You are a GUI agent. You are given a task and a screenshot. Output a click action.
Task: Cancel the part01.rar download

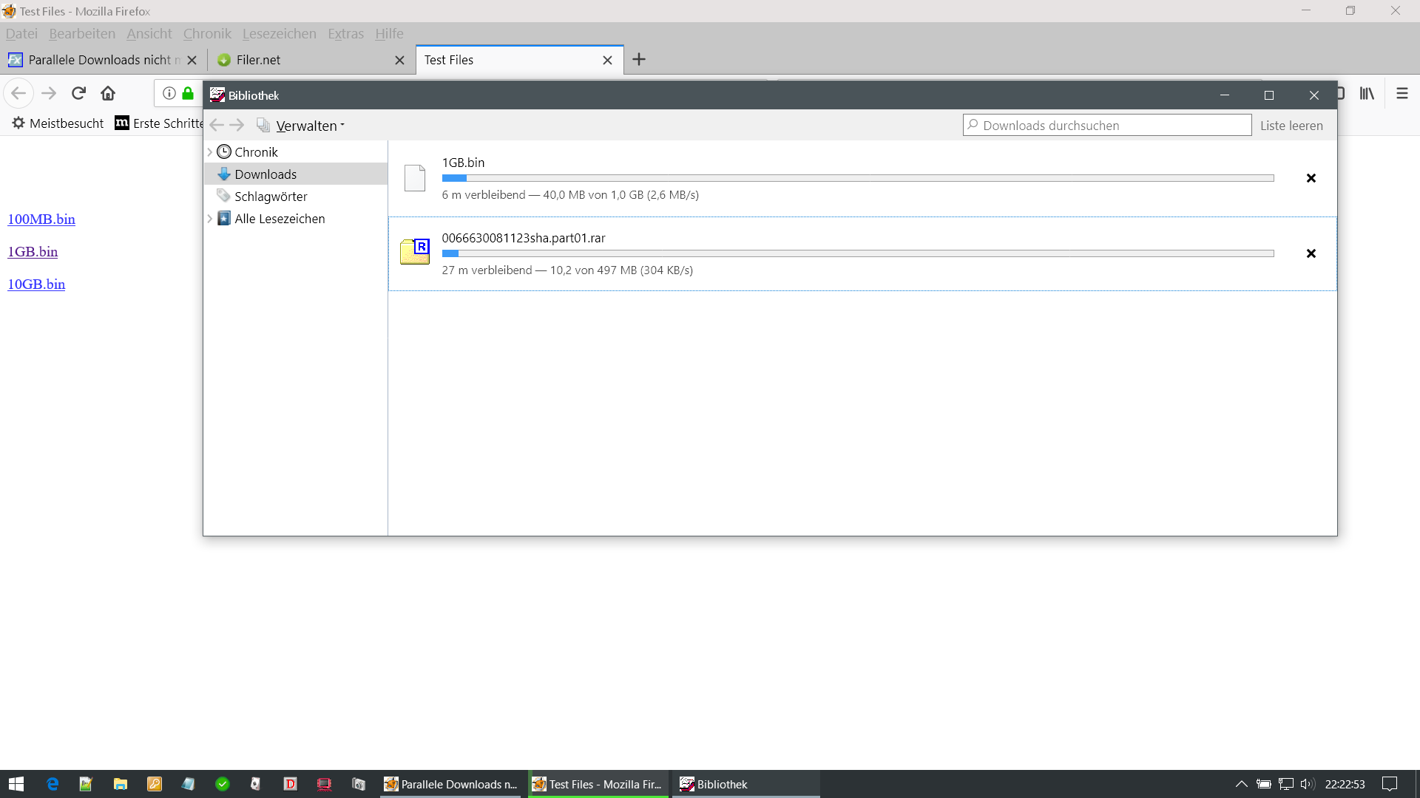(1311, 253)
